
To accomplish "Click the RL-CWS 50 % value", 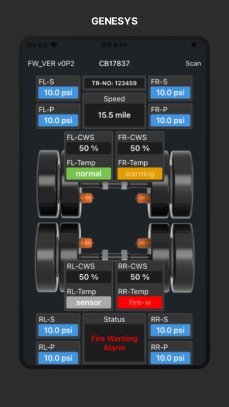I will (89, 277).
